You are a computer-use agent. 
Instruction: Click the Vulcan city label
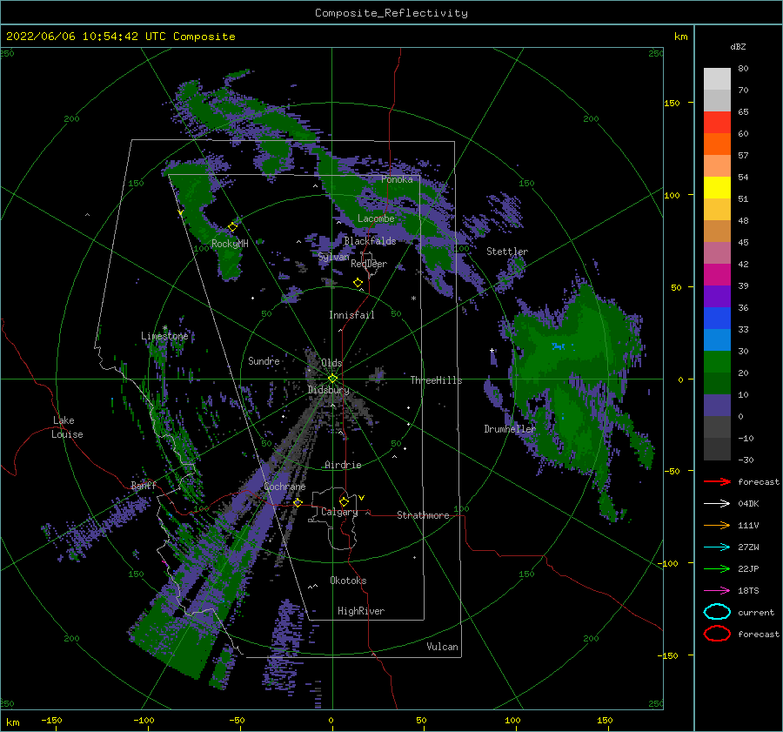click(x=442, y=647)
